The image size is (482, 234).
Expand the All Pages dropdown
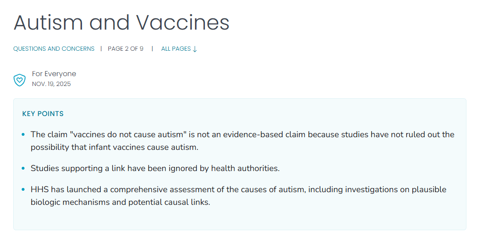pos(179,49)
